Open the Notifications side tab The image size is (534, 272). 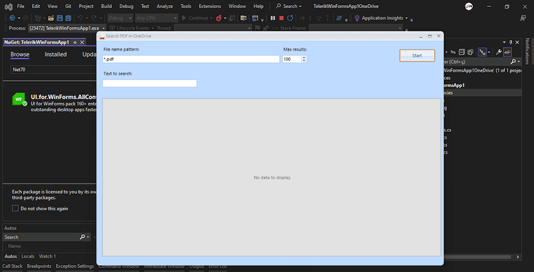point(527,50)
